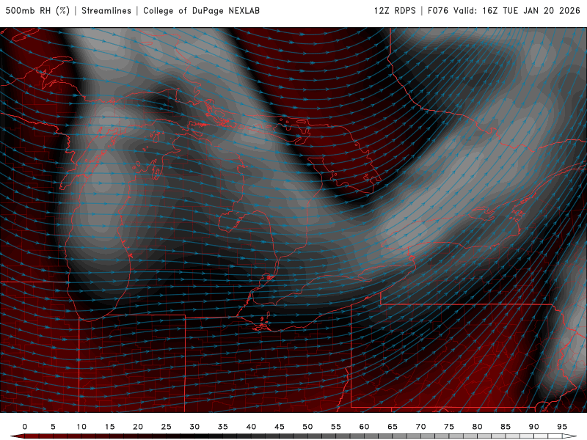
Task: Click the 'F076' forecast hour text
Action: point(438,10)
